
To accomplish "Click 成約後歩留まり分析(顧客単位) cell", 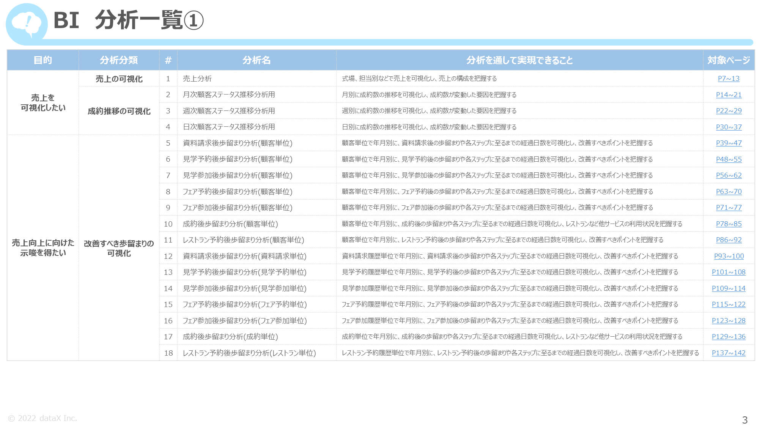I will pyautogui.click(x=257, y=224).
